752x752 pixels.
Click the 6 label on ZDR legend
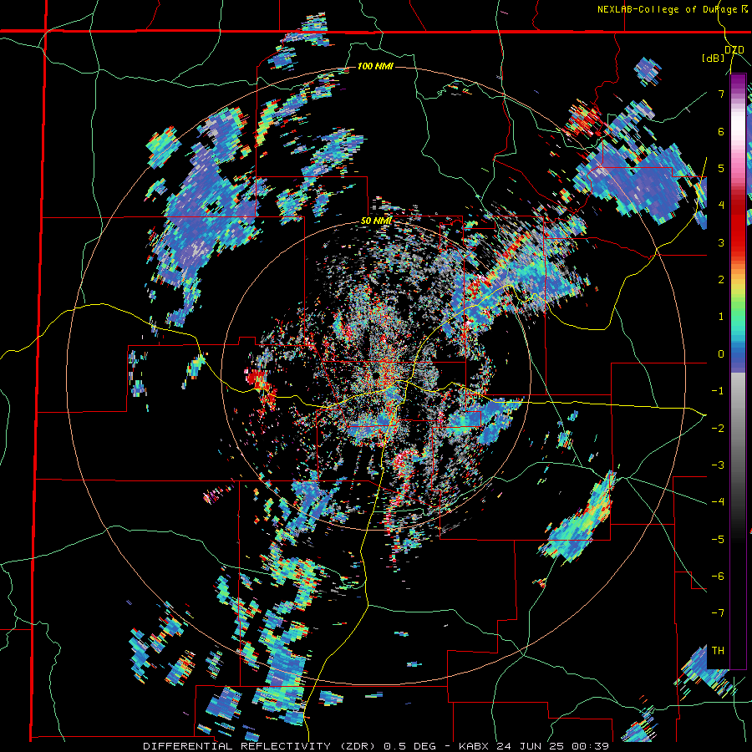[721, 131]
